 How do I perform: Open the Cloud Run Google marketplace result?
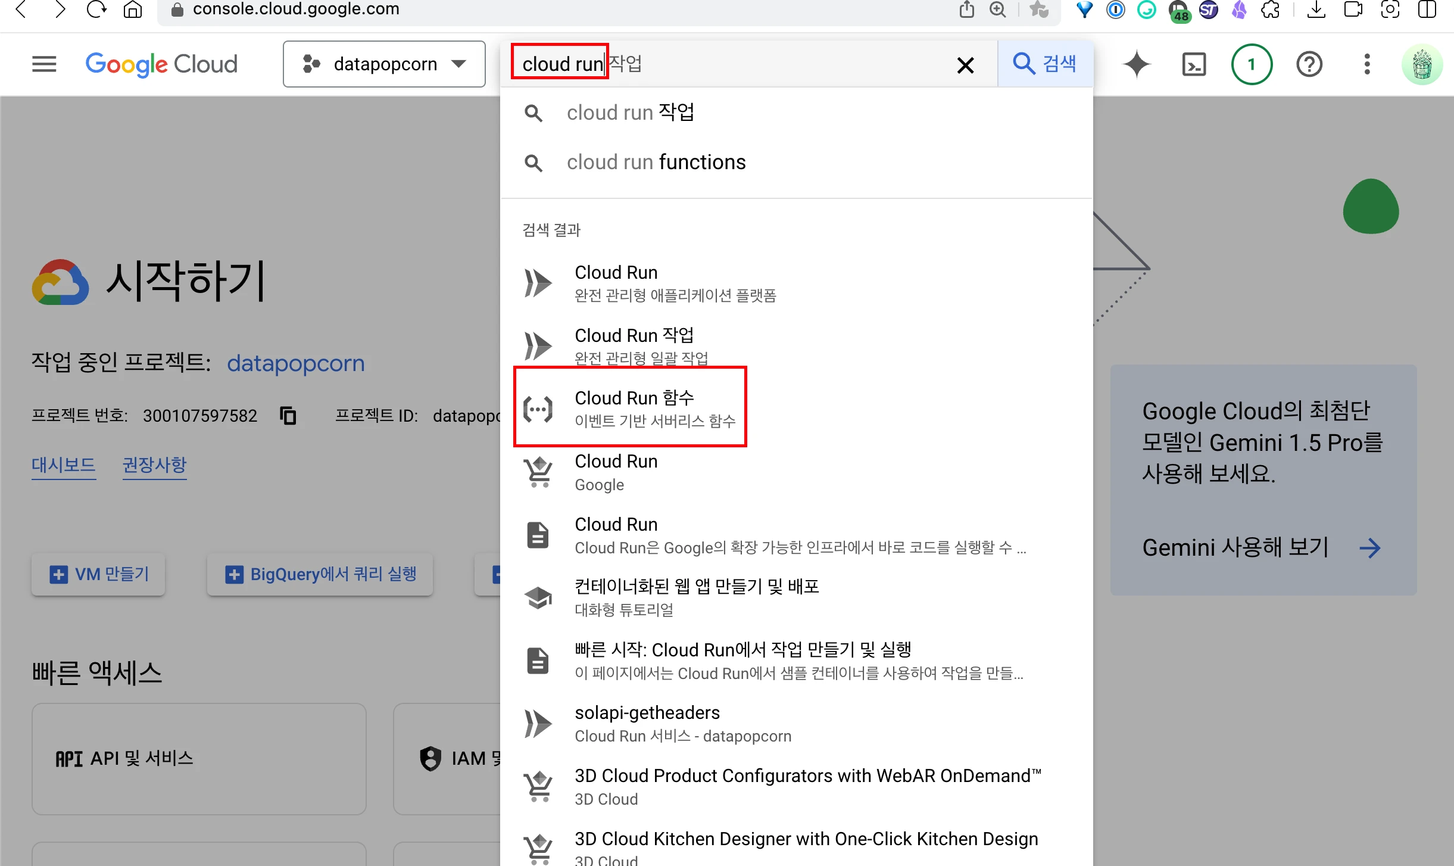797,472
